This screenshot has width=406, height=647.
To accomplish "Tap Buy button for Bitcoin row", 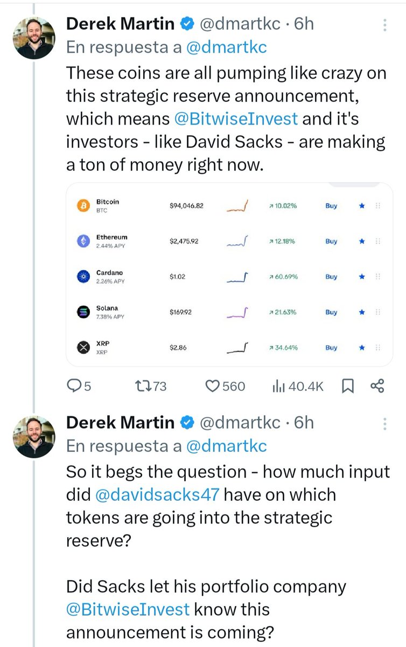I will pyautogui.click(x=331, y=206).
